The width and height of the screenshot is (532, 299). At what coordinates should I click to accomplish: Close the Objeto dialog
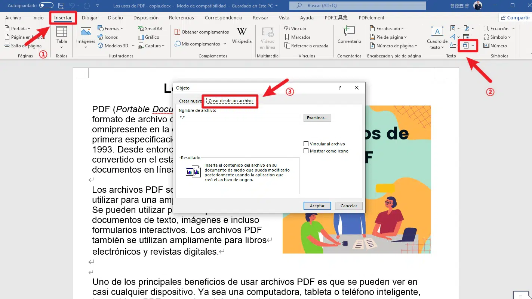(x=357, y=88)
